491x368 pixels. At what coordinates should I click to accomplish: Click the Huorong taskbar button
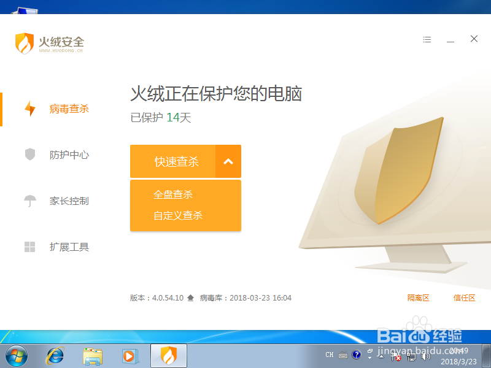(169, 356)
